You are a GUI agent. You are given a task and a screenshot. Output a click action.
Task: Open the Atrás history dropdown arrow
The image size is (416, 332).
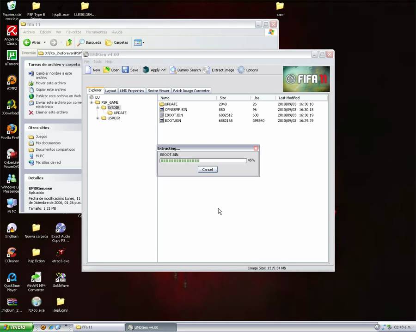[x=44, y=42]
